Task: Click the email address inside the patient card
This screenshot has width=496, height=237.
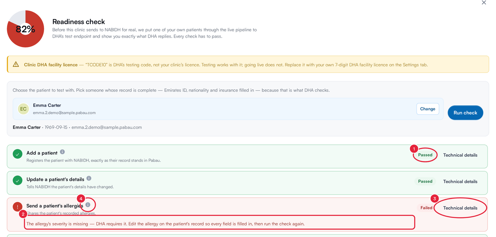Action: click(64, 113)
